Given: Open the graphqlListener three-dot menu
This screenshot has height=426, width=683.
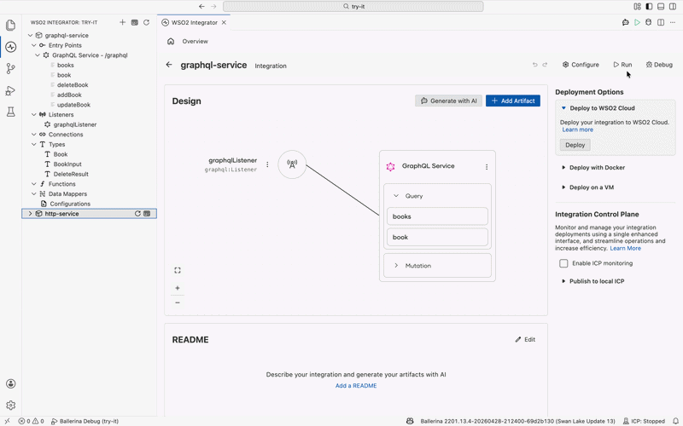Looking at the screenshot, I should 267,164.
